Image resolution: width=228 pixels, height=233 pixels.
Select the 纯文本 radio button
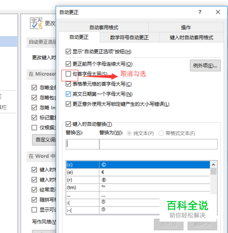pos(129,133)
